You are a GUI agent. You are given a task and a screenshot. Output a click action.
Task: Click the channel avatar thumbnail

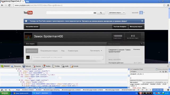[x=28, y=37]
